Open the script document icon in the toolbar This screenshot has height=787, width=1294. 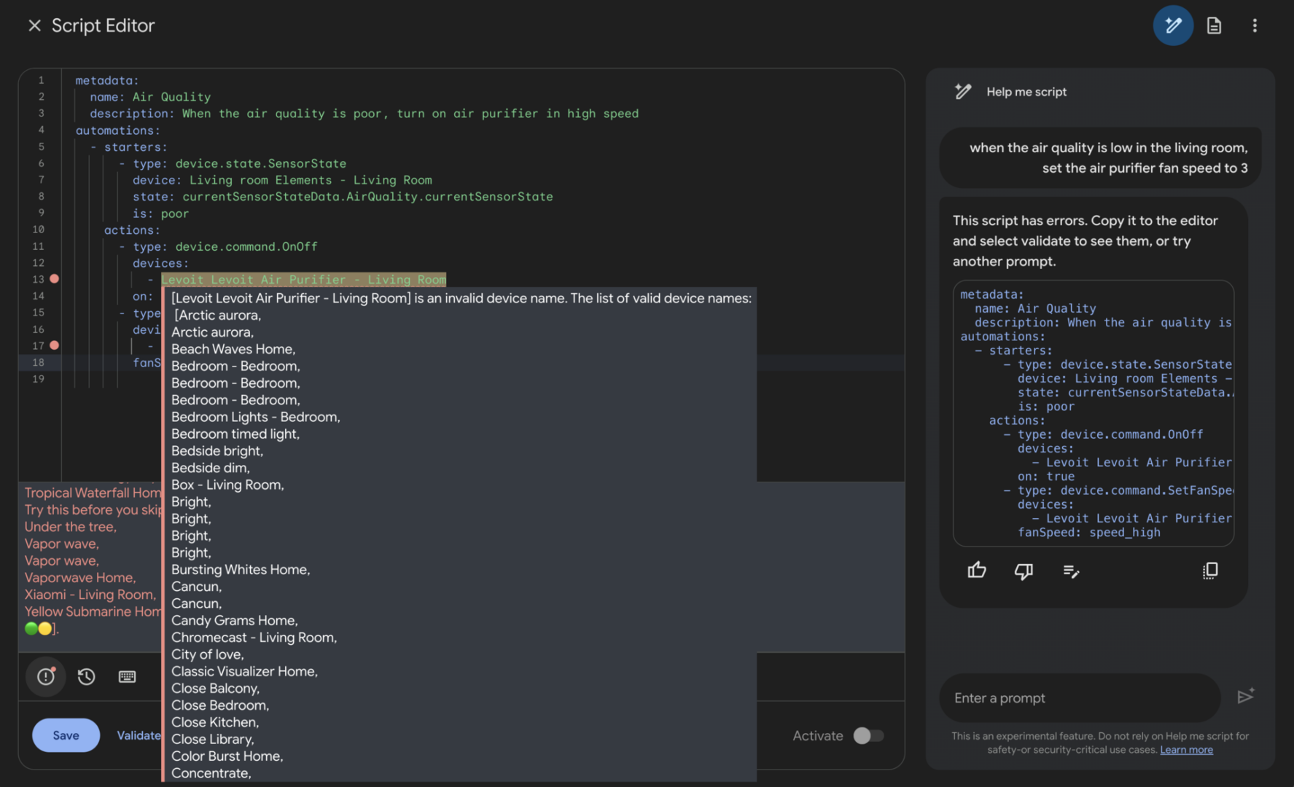tap(1214, 25)
